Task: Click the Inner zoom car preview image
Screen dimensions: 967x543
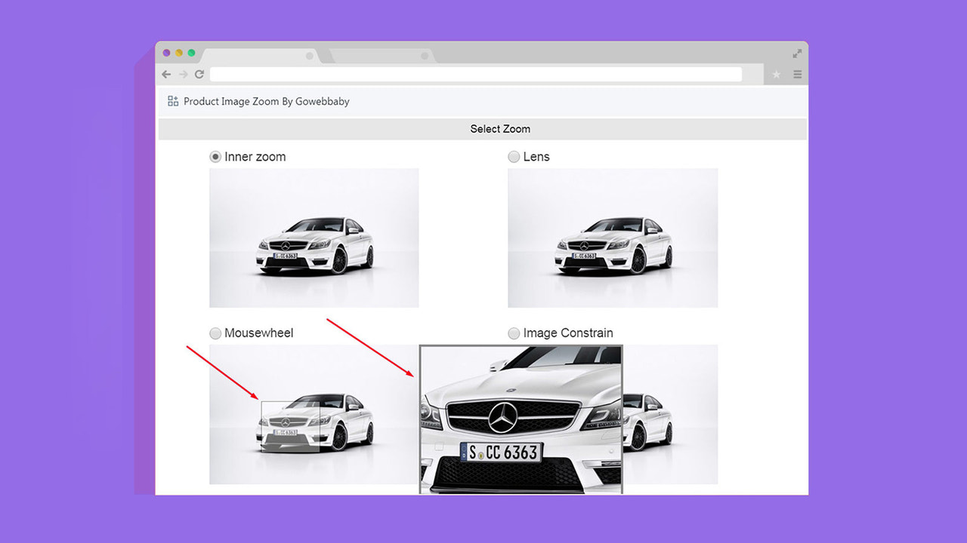Action: [x=314, y=238]
